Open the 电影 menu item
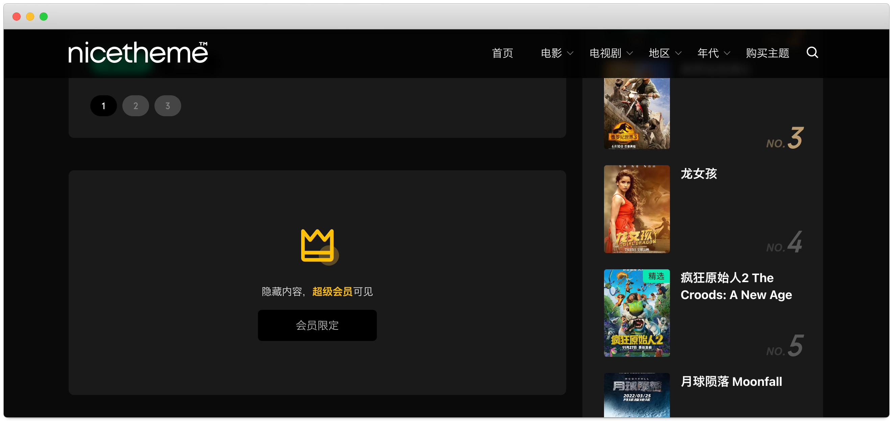This screenshot has width=893, height=421. click(x=551, y=53)
